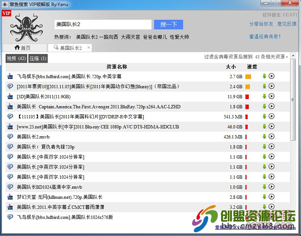Play the 帝国出品 Bluray resource

272,86
